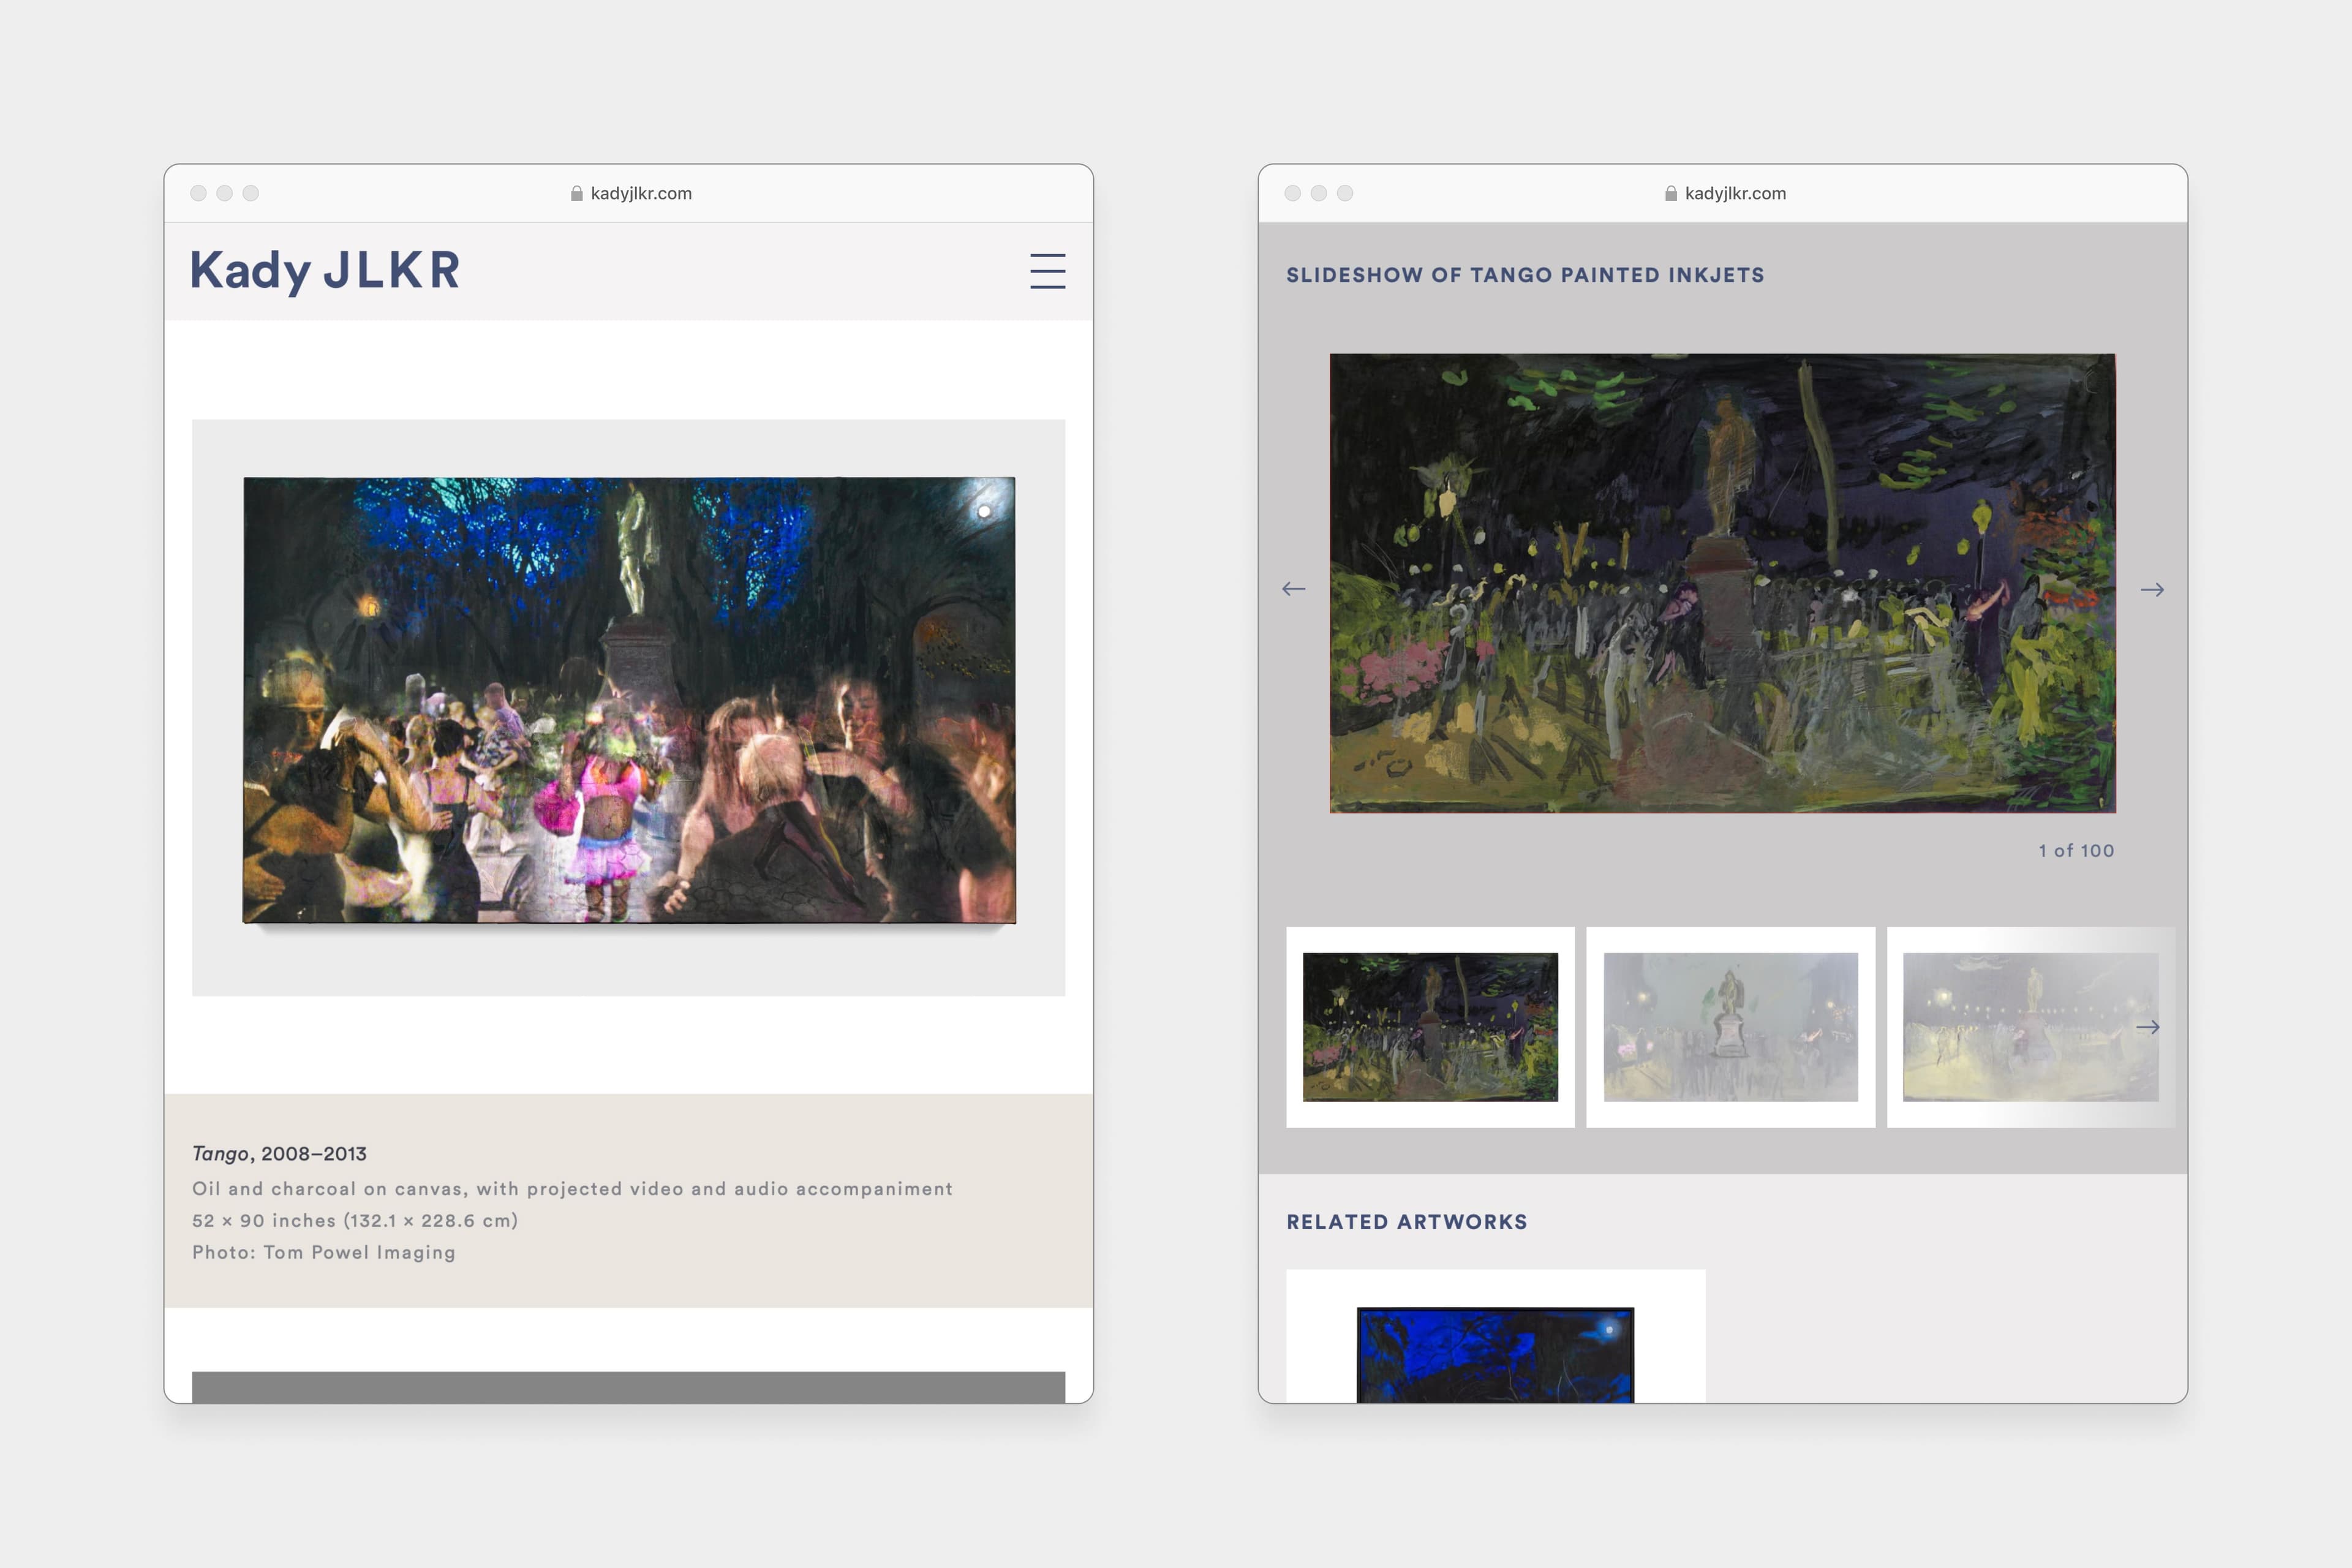2352x1568 pixels.
Task: Click the right window's first traffic-light button
Action: [x=1292, y=193]
